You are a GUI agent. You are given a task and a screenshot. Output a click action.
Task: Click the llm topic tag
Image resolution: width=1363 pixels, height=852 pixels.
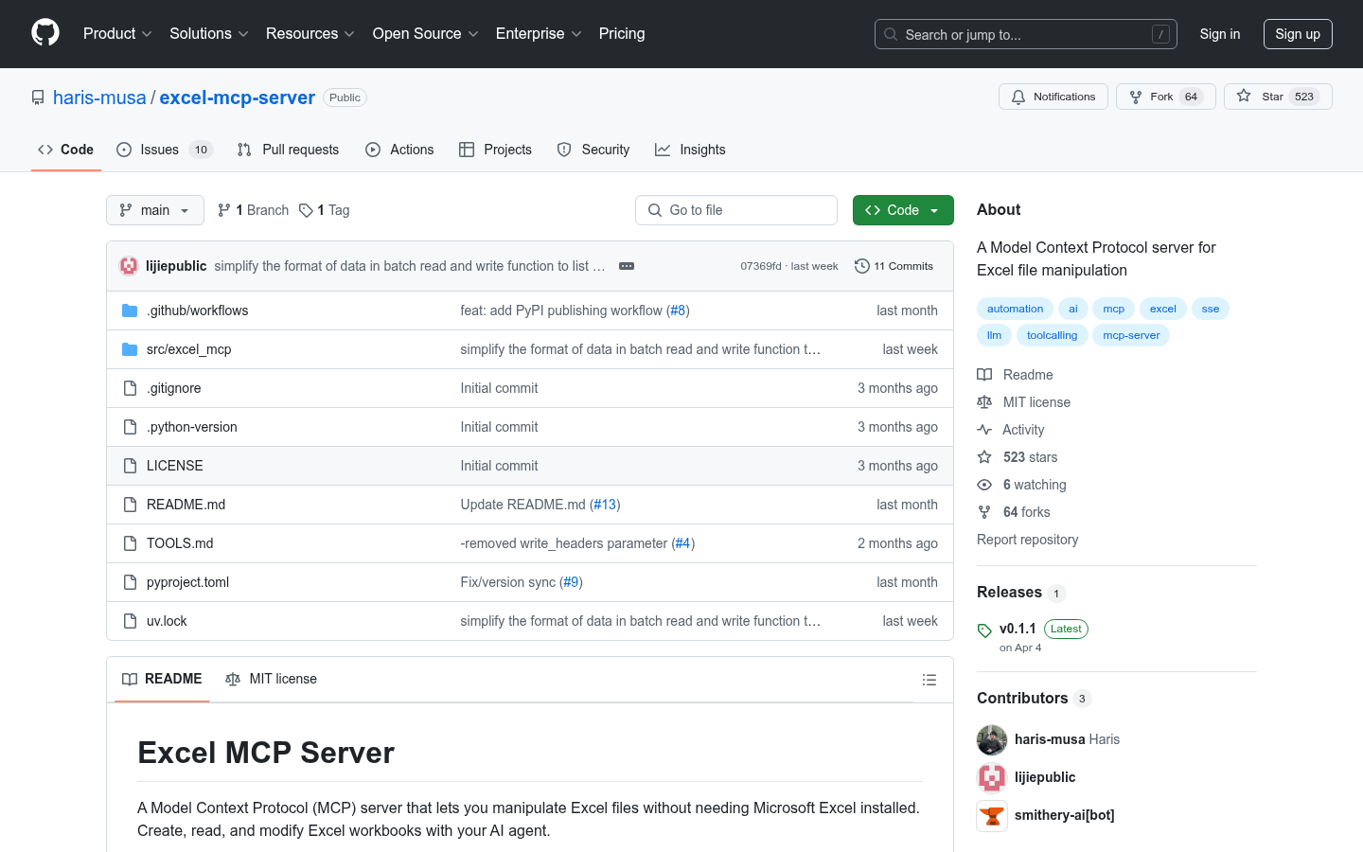click(994, 335)
